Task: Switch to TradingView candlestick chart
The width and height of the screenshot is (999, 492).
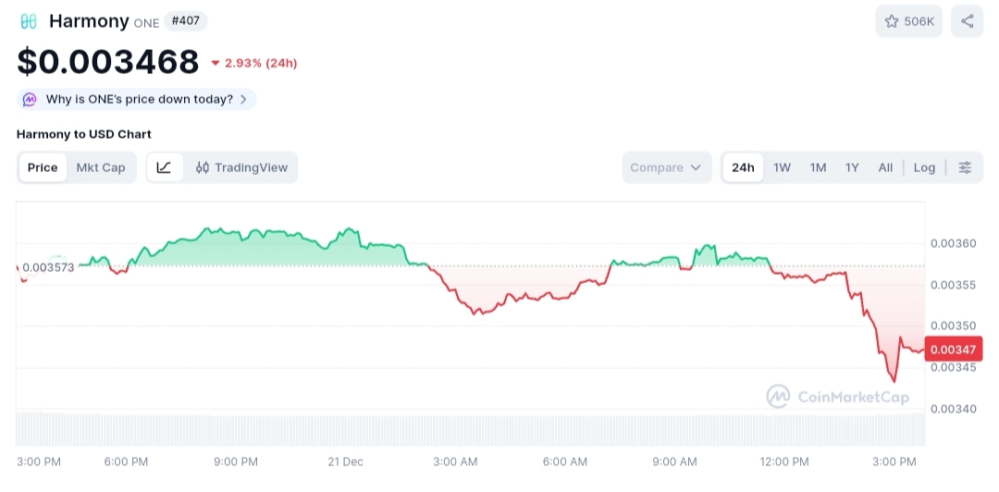Action: point(241,167)
